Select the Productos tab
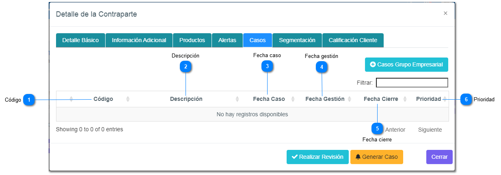 point(192,40)
